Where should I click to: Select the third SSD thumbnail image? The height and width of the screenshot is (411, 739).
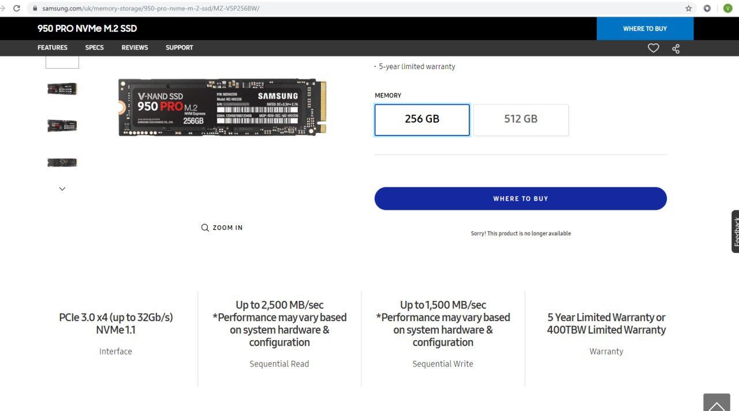click(x=62, y=163)
